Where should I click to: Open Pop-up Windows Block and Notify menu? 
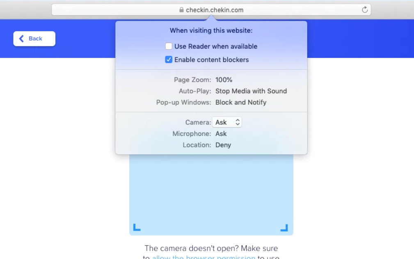240,102
